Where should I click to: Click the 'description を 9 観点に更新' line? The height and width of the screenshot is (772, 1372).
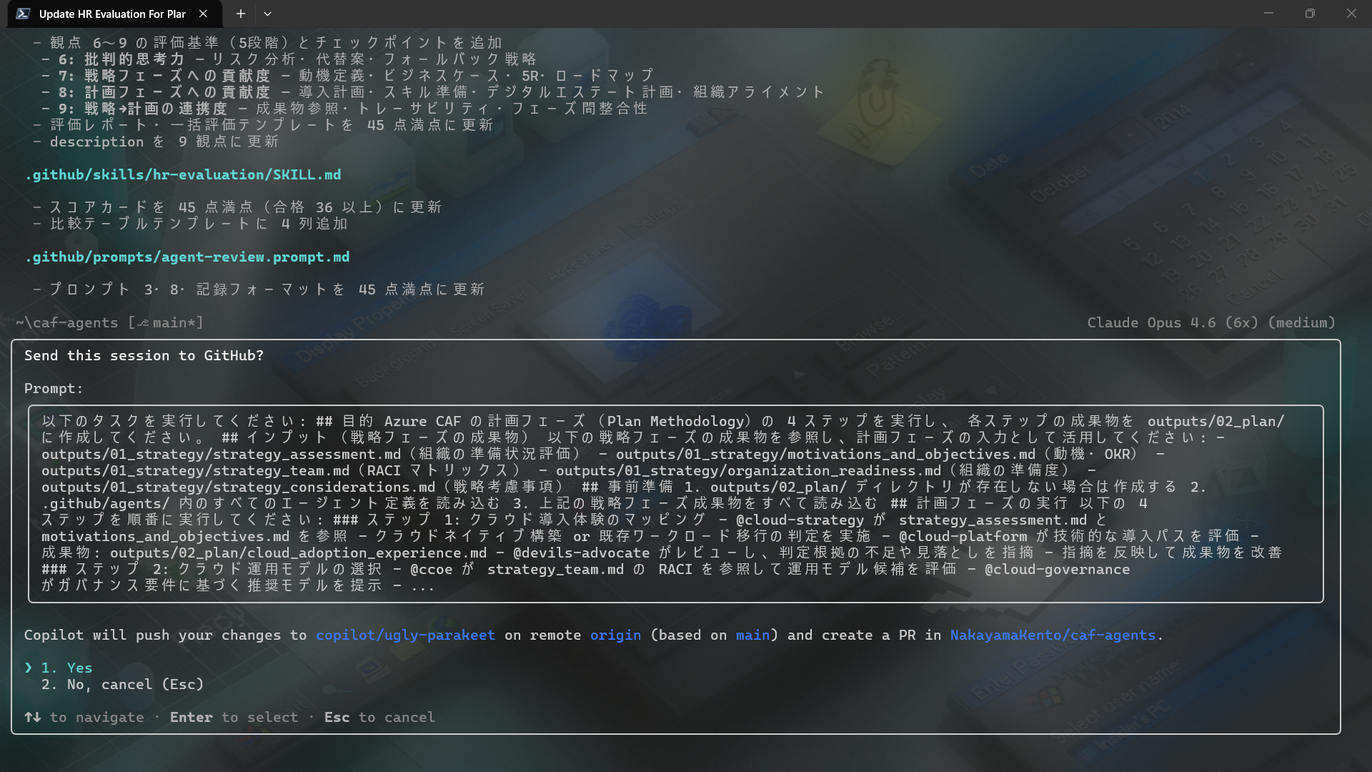[x=156, y=142]
